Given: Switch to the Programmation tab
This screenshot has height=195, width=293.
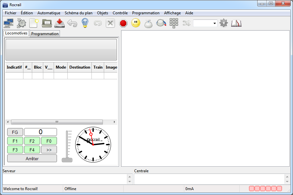Looking at the screenshot, I should [45, 34].
